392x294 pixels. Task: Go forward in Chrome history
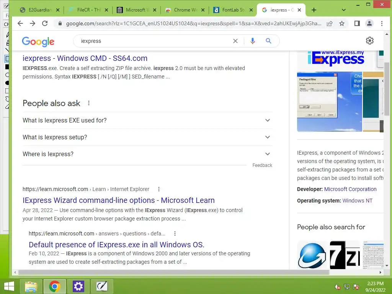[33, 23]
